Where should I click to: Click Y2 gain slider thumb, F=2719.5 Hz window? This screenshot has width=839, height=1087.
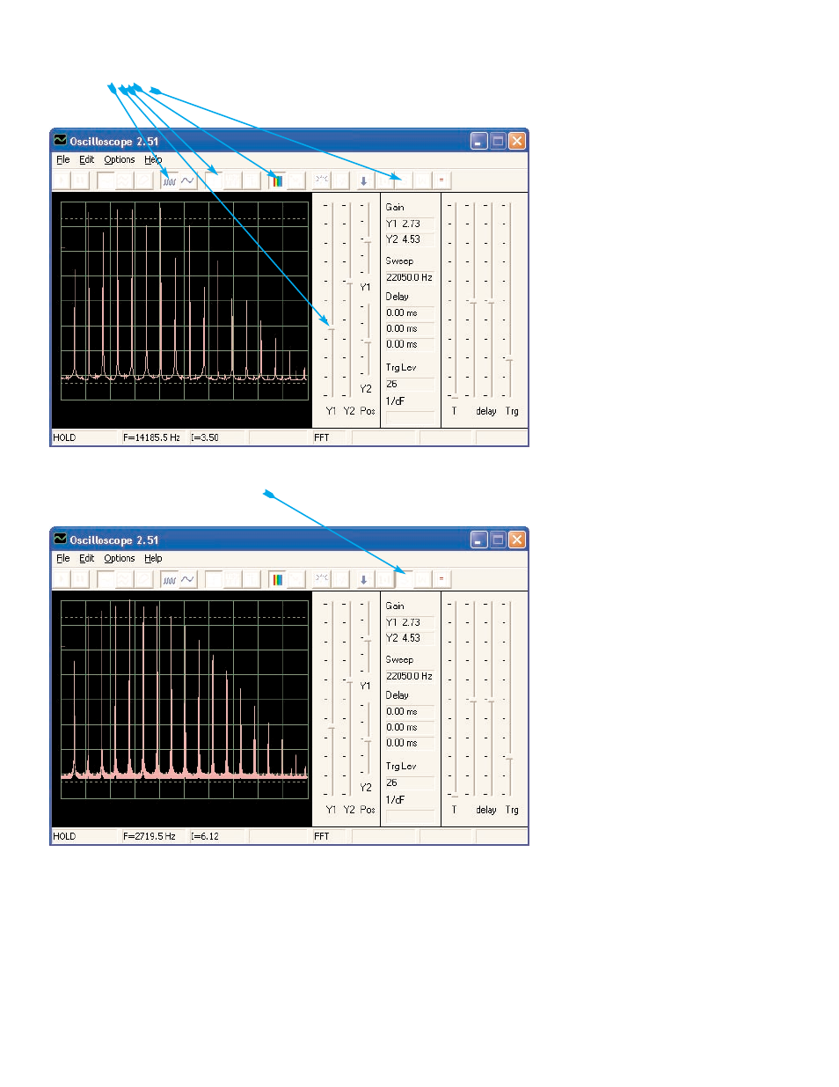coord(349,681)
